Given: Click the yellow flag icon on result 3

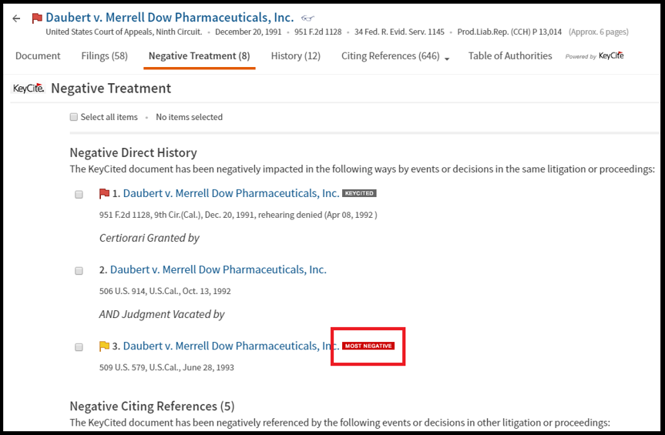Looking at the screenshot, I should click(x=104, y=346).
